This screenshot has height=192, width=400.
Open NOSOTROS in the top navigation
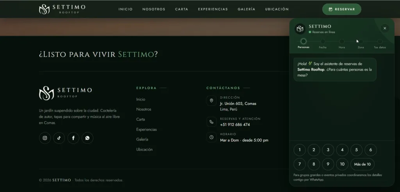(x=154, y=9)
